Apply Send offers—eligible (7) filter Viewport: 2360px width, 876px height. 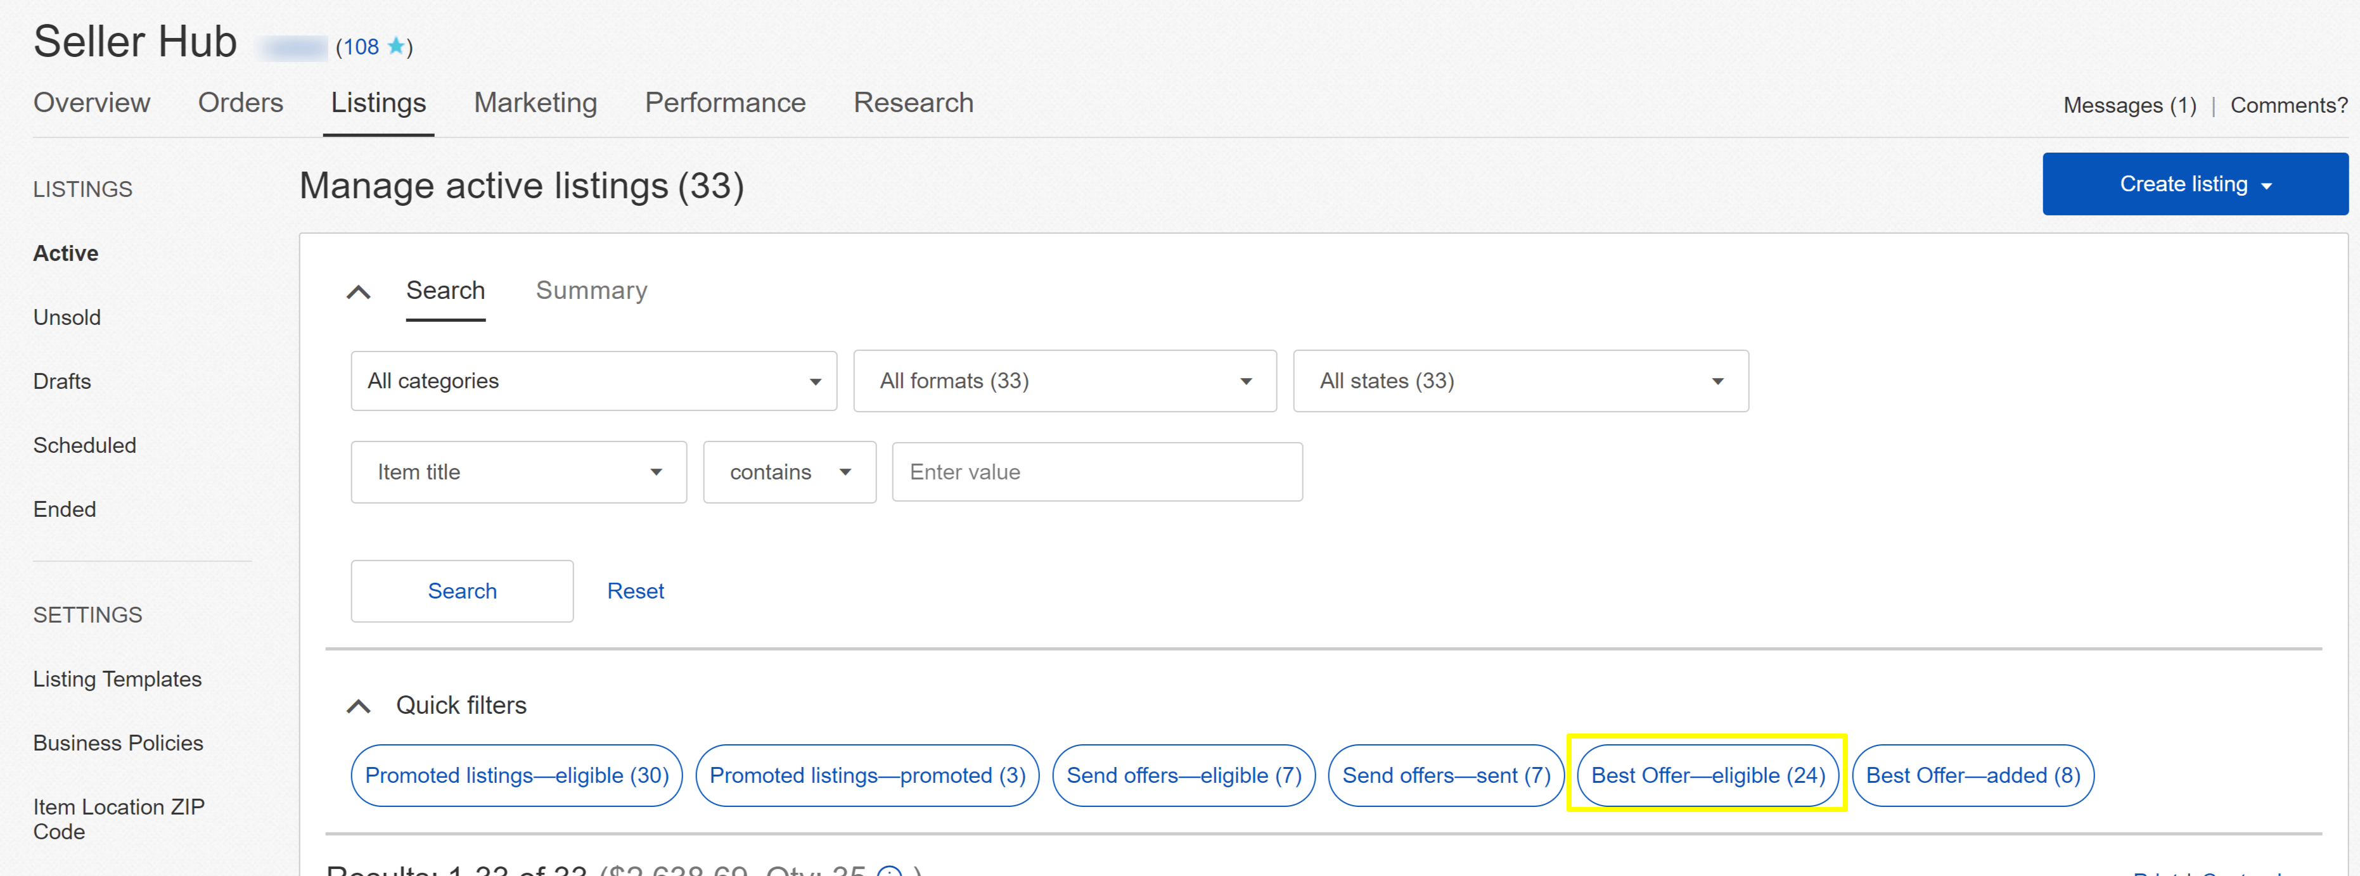1184,775
